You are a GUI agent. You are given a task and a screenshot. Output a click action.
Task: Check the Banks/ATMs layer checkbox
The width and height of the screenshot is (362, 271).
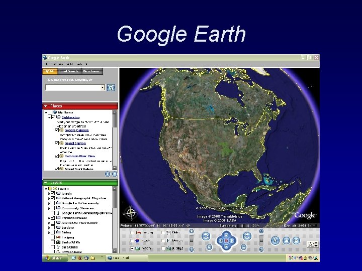tap(53, 242)
